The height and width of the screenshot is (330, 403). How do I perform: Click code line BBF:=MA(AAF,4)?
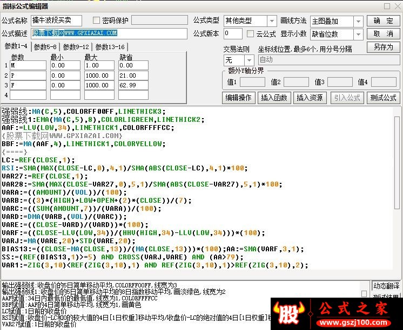coord(84,144)
